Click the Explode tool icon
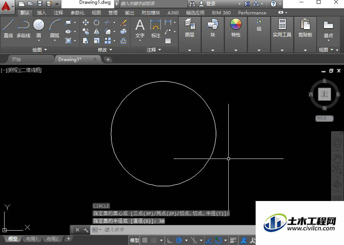The image size is (344, 245). 124,31
